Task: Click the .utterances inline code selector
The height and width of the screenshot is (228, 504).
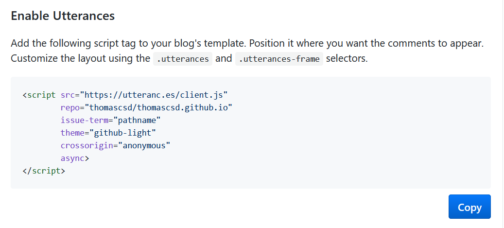Action: (x=183, y=59)
